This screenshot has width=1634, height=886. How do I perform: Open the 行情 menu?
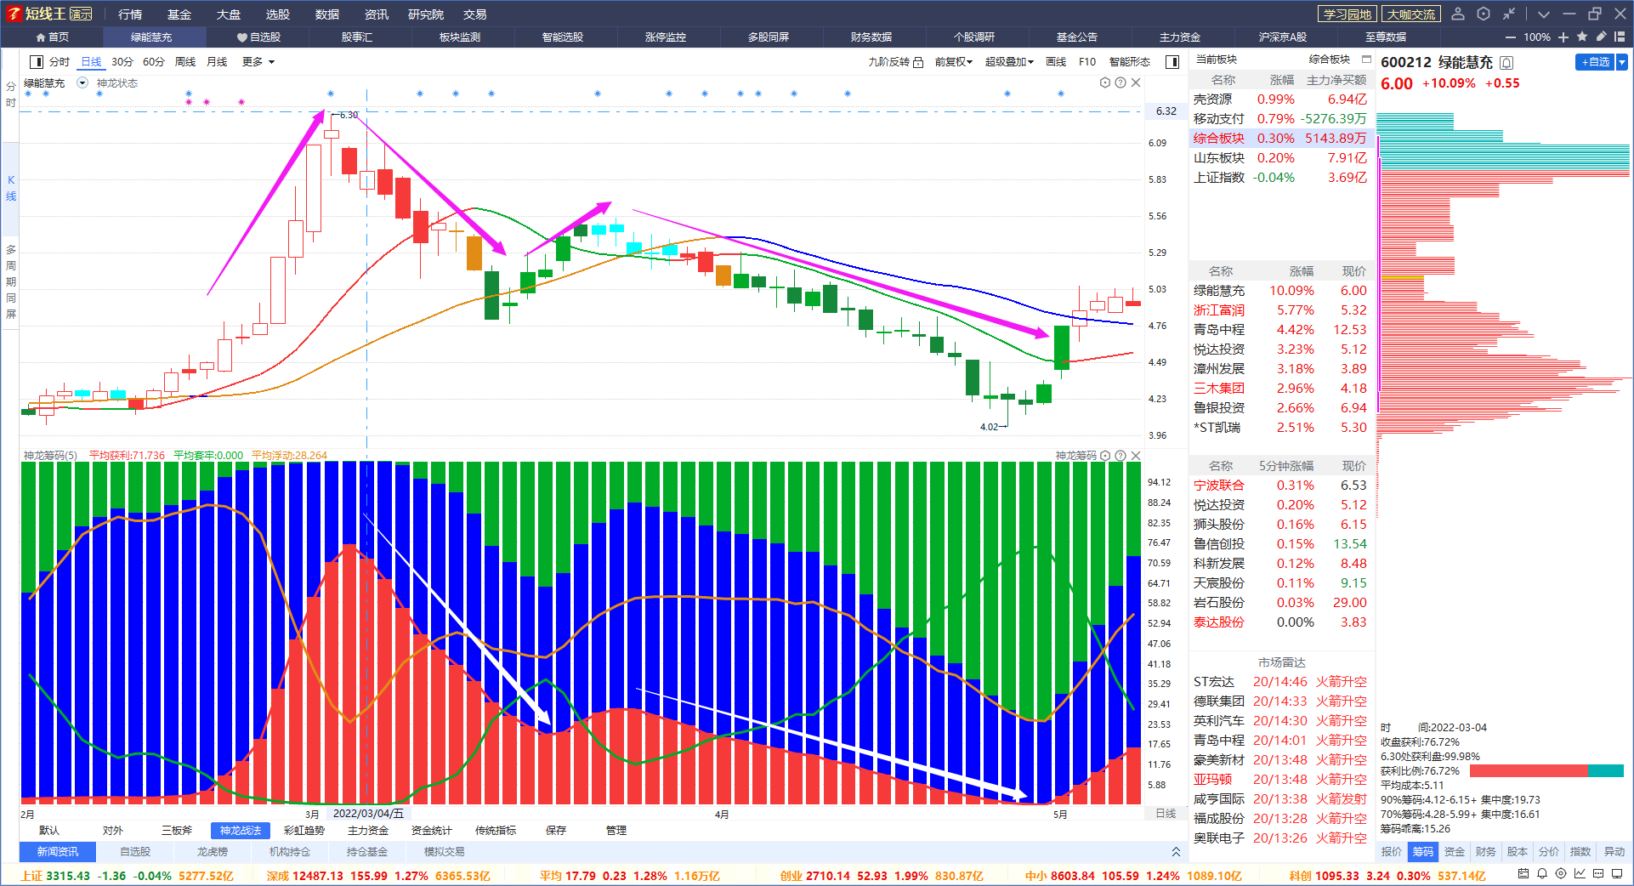[x=130, y=14]
